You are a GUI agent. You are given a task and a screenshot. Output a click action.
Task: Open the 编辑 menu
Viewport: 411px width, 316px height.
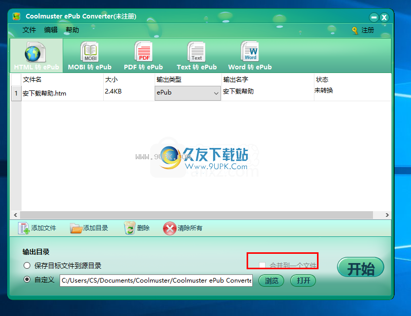[50, 30]
